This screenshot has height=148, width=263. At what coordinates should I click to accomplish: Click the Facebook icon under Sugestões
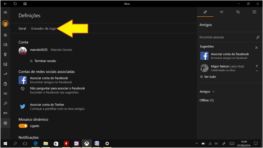coord(204,56)
